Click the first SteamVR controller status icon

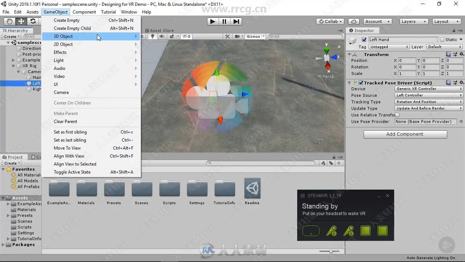[x=331, y=231]
